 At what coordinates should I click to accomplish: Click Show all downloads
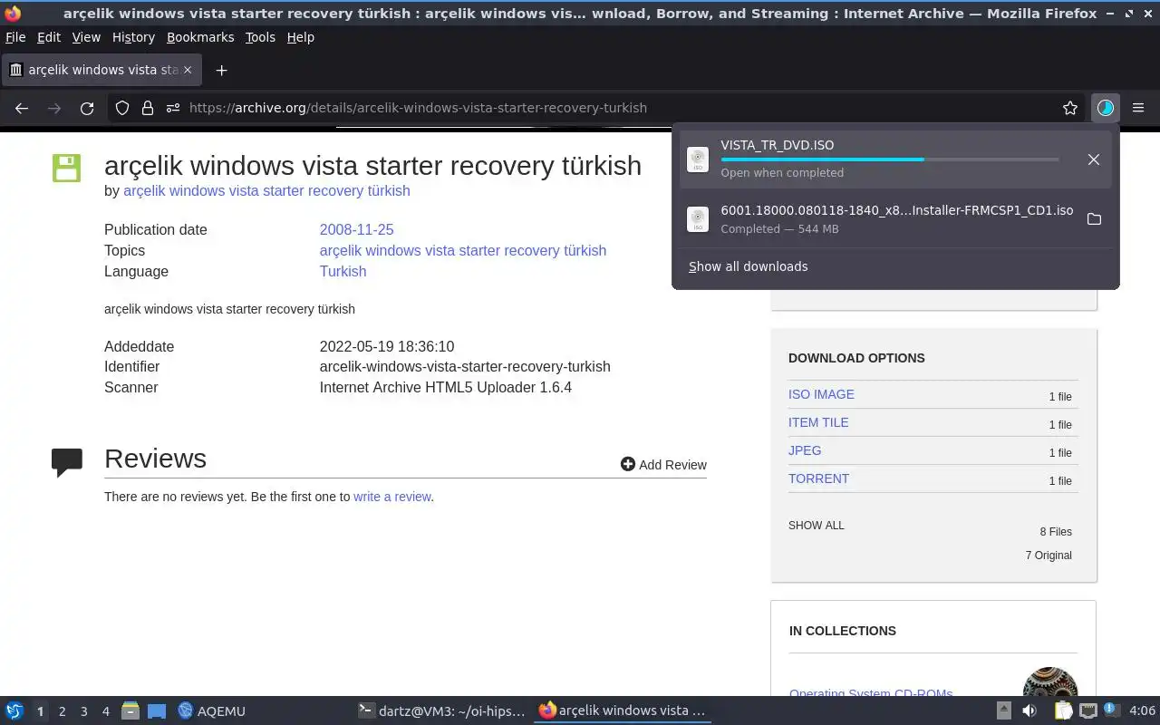coord(748,266)
